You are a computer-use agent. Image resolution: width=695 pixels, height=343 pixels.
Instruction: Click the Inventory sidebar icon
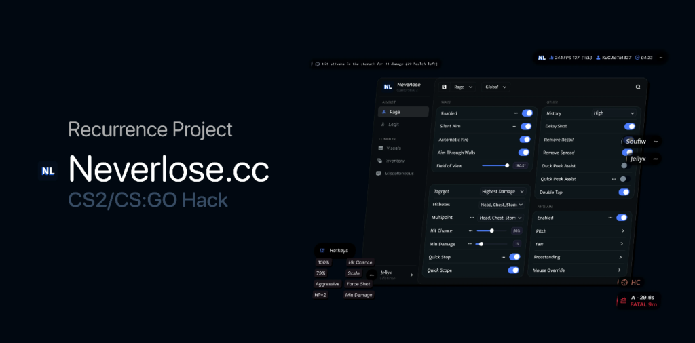(379, 161)
